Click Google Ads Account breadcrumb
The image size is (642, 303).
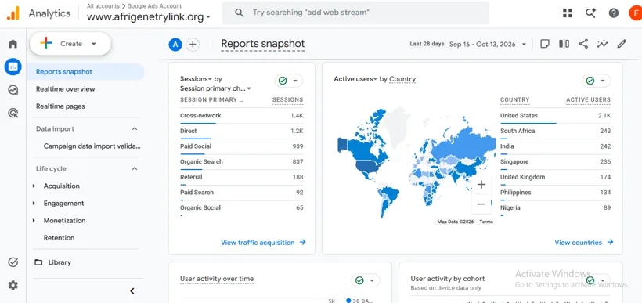154,6
